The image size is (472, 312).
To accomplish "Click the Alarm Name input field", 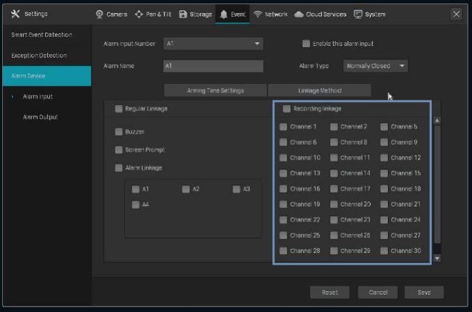I will click(213, 67).
